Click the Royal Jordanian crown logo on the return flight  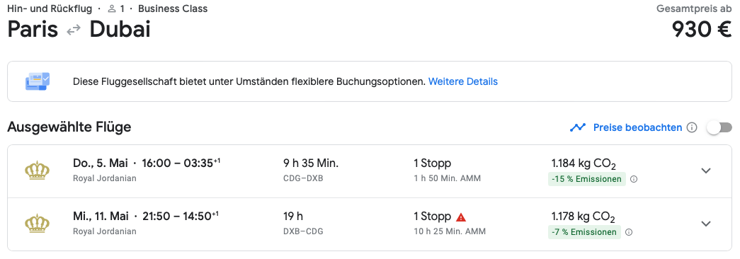pos(37,224)
